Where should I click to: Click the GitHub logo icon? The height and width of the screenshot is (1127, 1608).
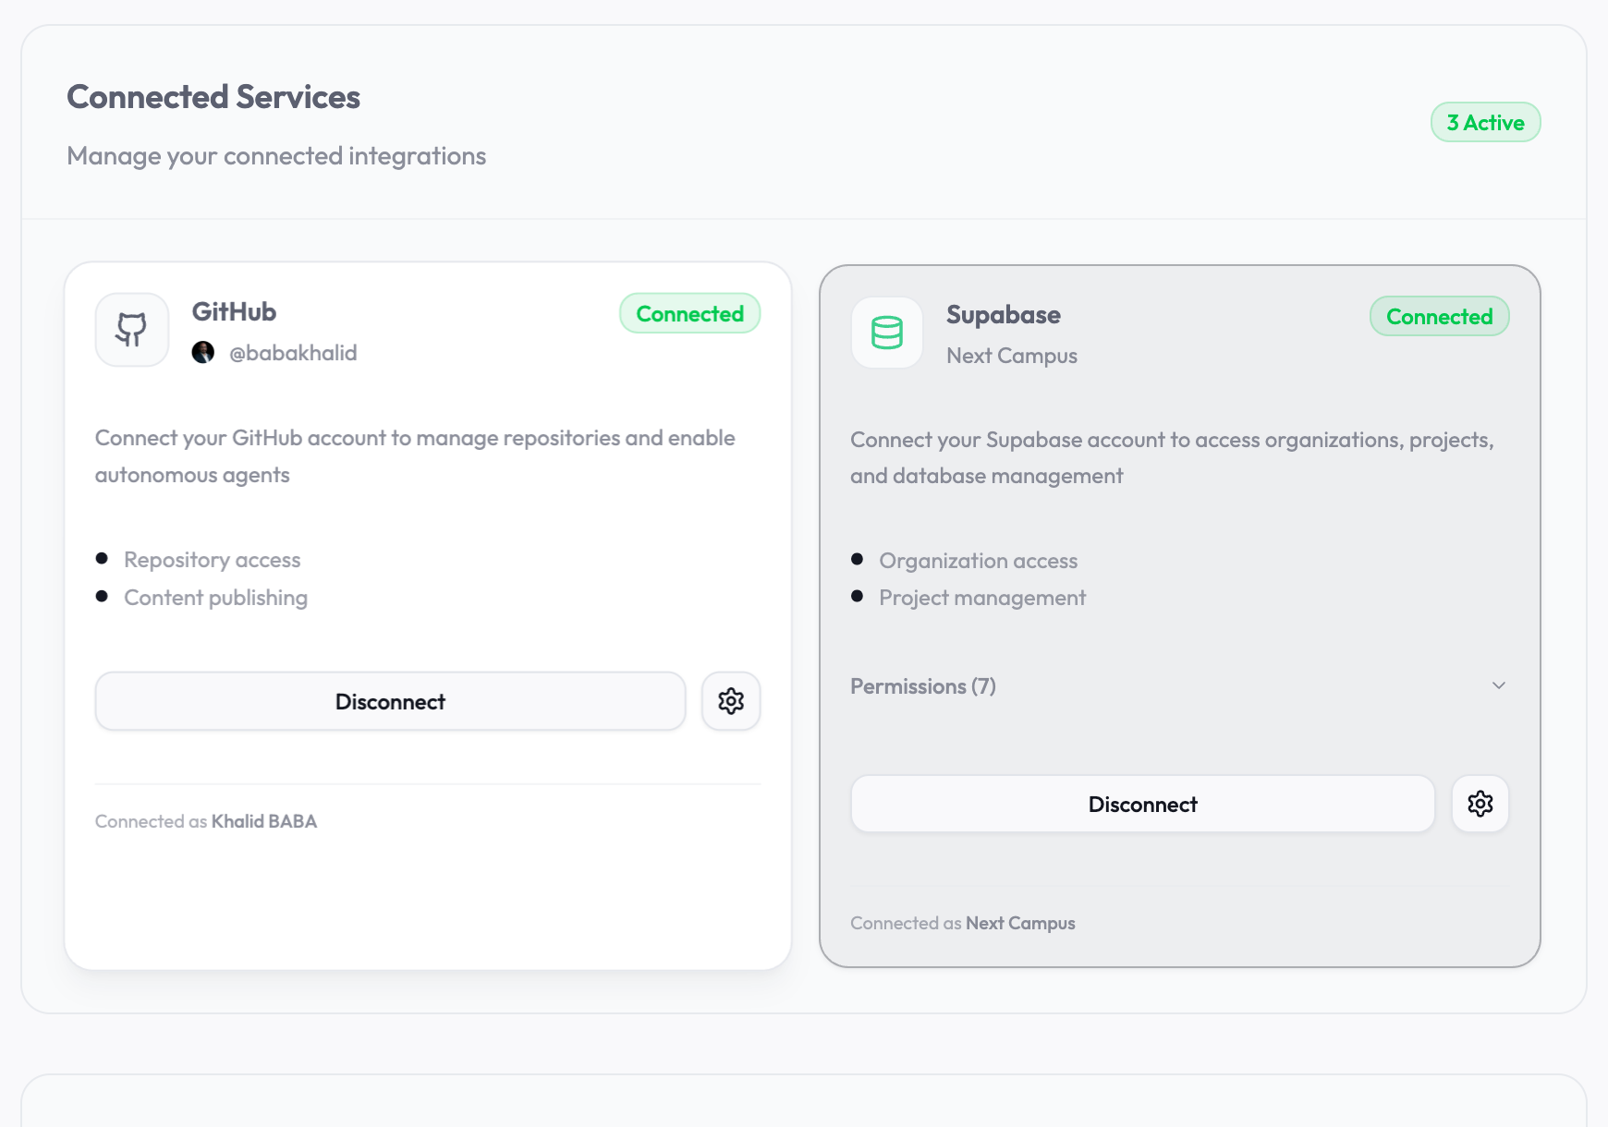click(132, 330)
